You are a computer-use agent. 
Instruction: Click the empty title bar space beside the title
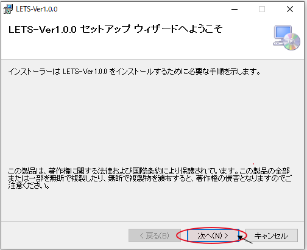(x=142, y=9)
